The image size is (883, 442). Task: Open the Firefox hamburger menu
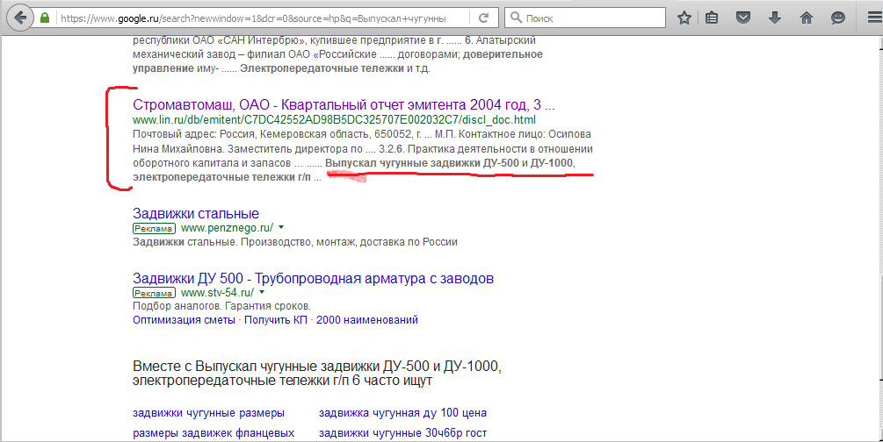point(874,18)
